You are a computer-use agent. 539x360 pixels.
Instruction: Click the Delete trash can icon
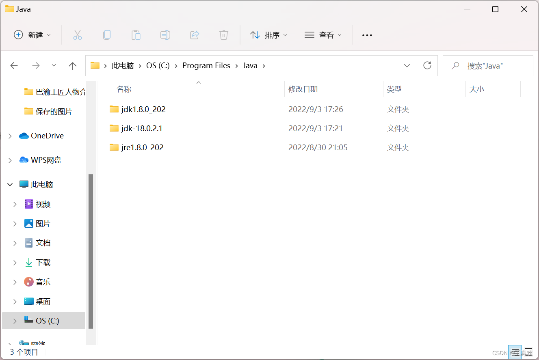pyautogui.click(x=224, y=35)
